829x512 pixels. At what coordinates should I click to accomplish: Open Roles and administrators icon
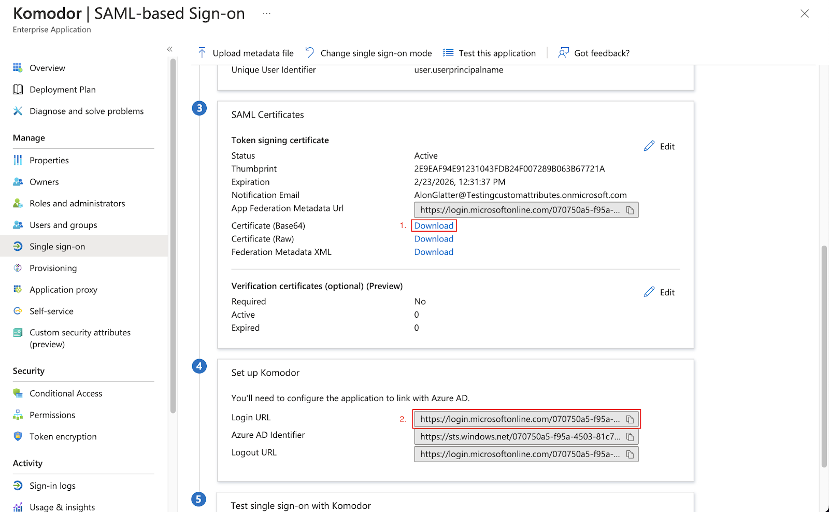point(18,203)
